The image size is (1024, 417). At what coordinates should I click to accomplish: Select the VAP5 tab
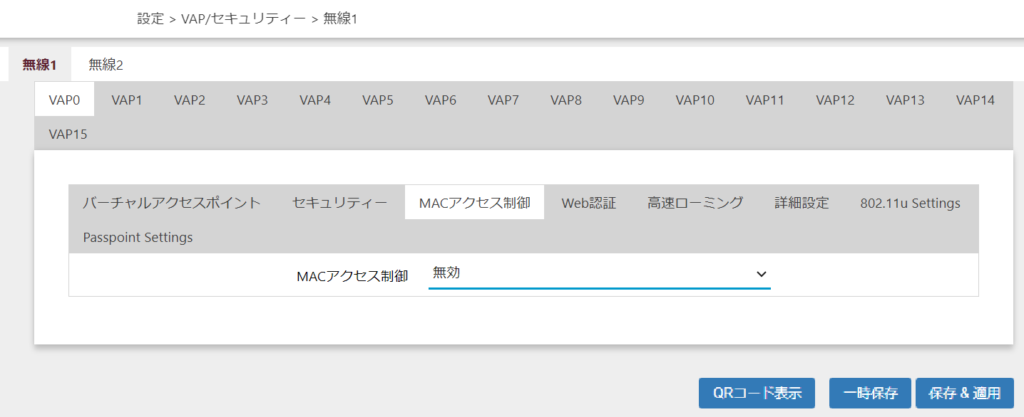tap(378, 100)
